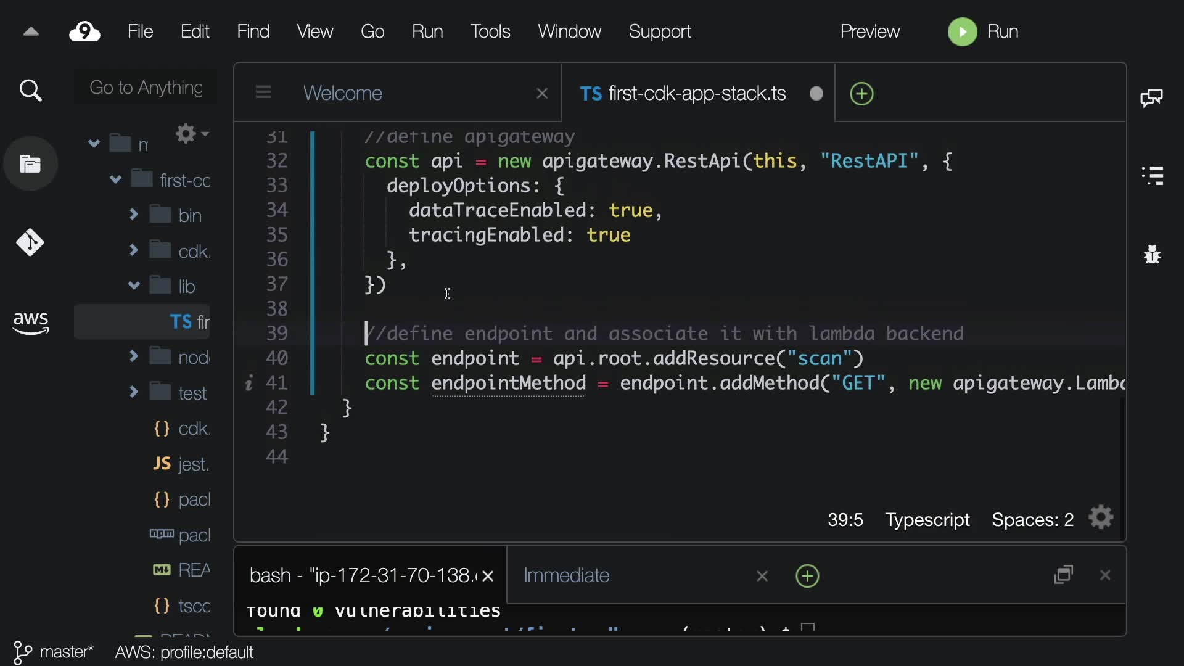Open the Tools menu
The width and height of the screenshot is (1184, 666).
490,31
